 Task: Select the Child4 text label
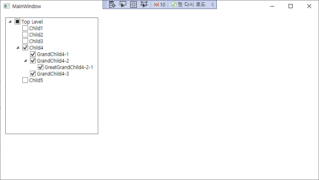[x=36, y=48]
